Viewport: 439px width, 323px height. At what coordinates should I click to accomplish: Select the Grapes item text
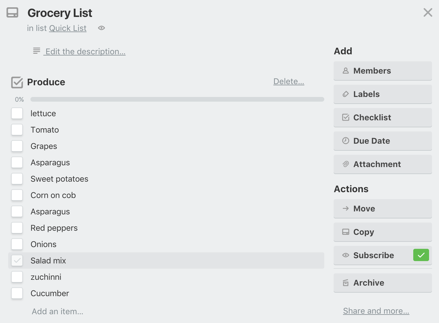44,146
